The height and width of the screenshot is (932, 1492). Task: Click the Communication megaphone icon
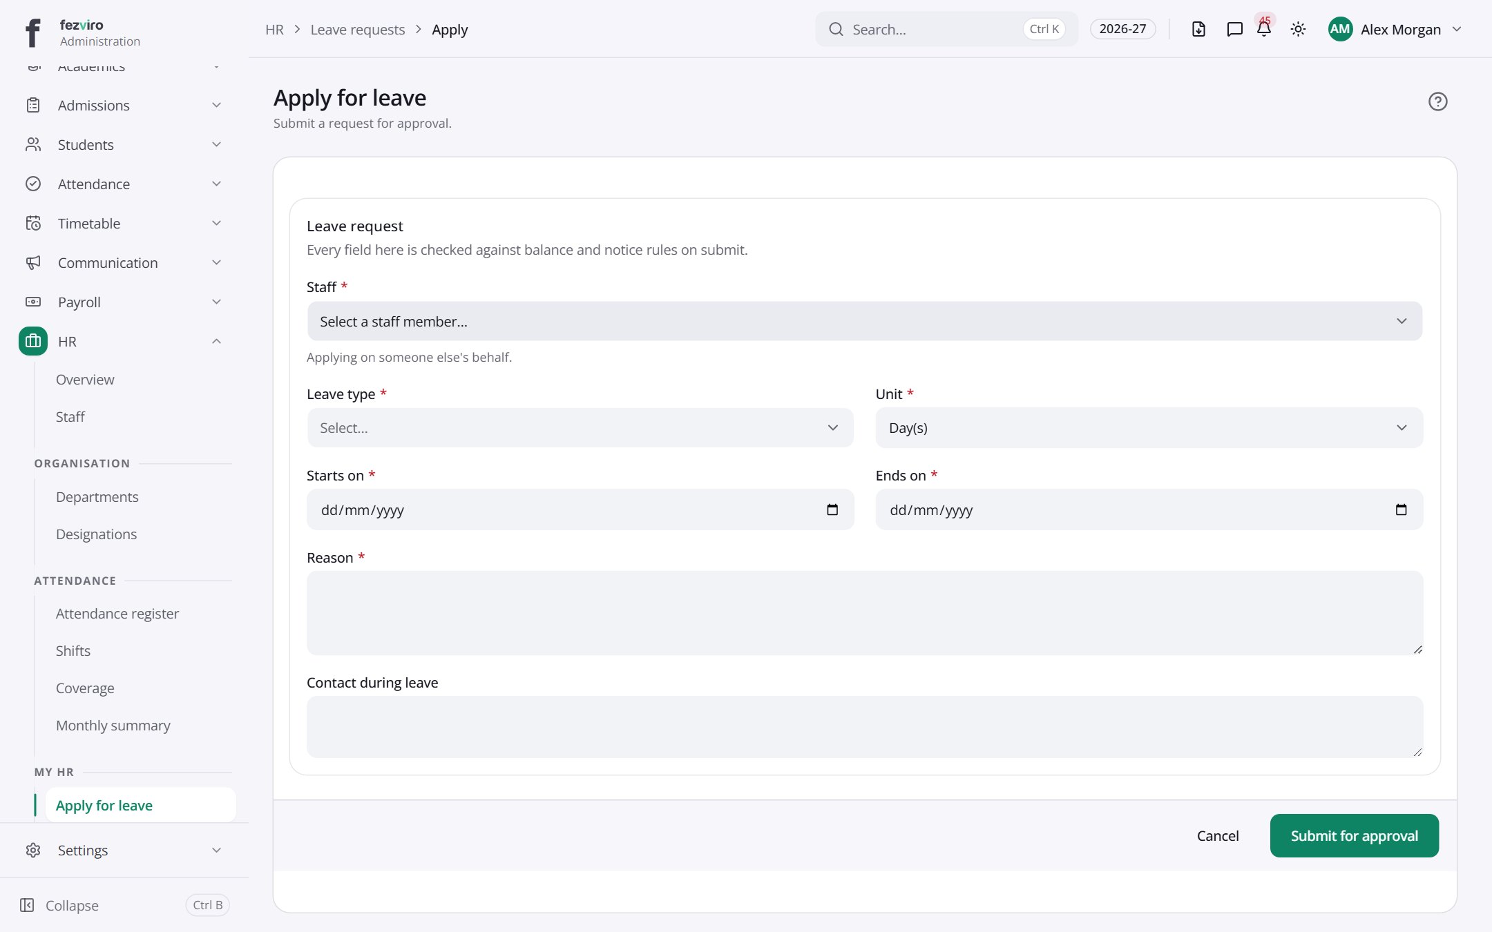point(33,262)
